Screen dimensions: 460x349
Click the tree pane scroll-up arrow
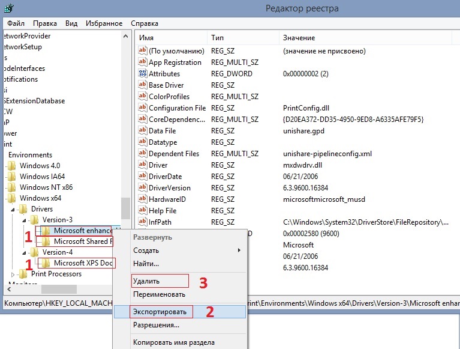tap(125, 37)
